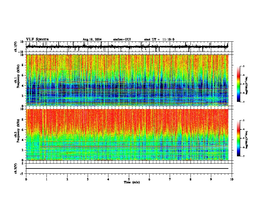The image size is (261, 201).
Task: Click the time axis tick label "1"
Action: coord(46,179)
